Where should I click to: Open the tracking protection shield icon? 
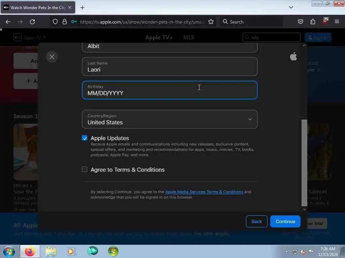[55, 21]
